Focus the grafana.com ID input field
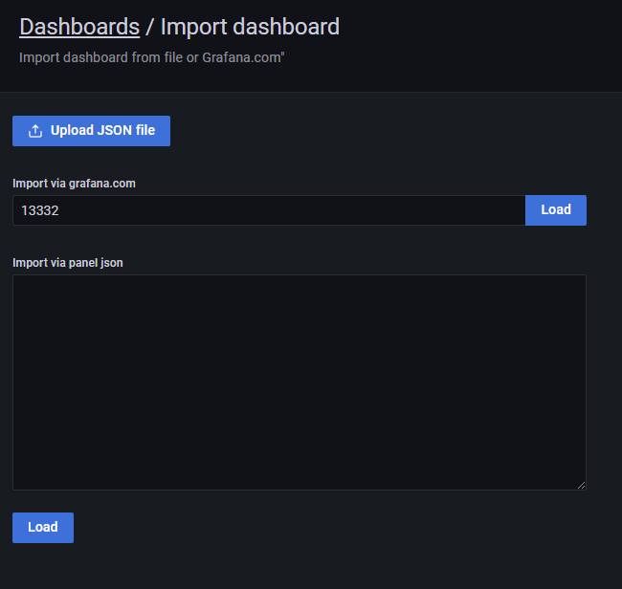 pos(269,210)
